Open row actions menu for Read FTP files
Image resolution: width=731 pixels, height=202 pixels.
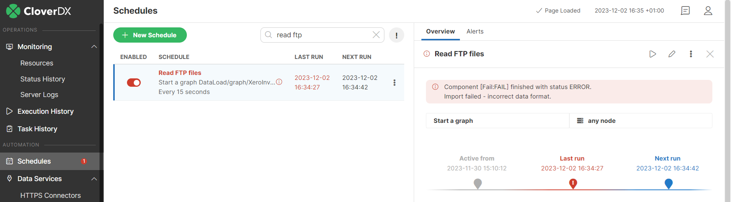click(394, 83)
